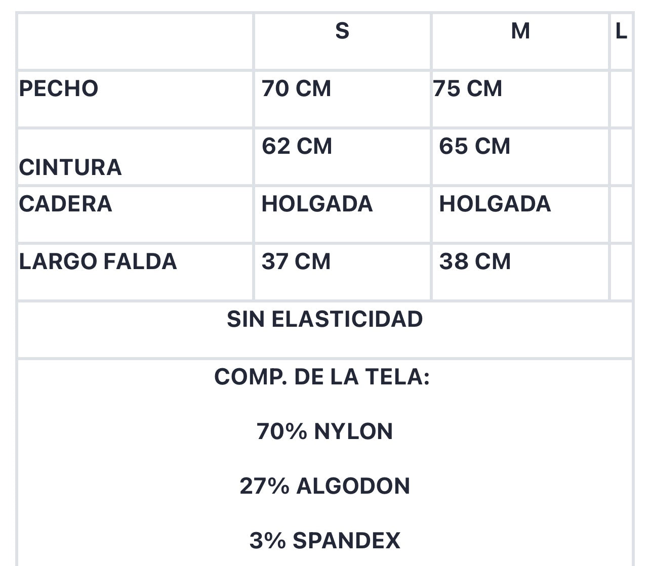Click the 27% ALGODON line
The image size is (650, 566).
[x=324, y=486]
